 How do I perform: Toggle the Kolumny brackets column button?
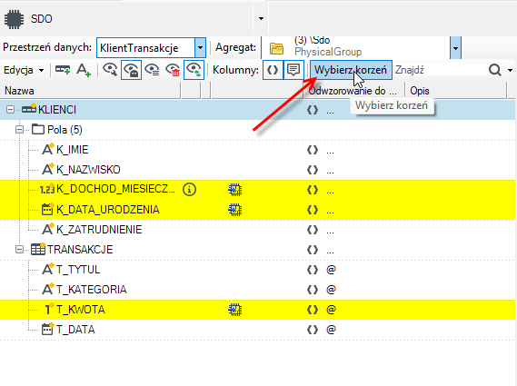273,70
